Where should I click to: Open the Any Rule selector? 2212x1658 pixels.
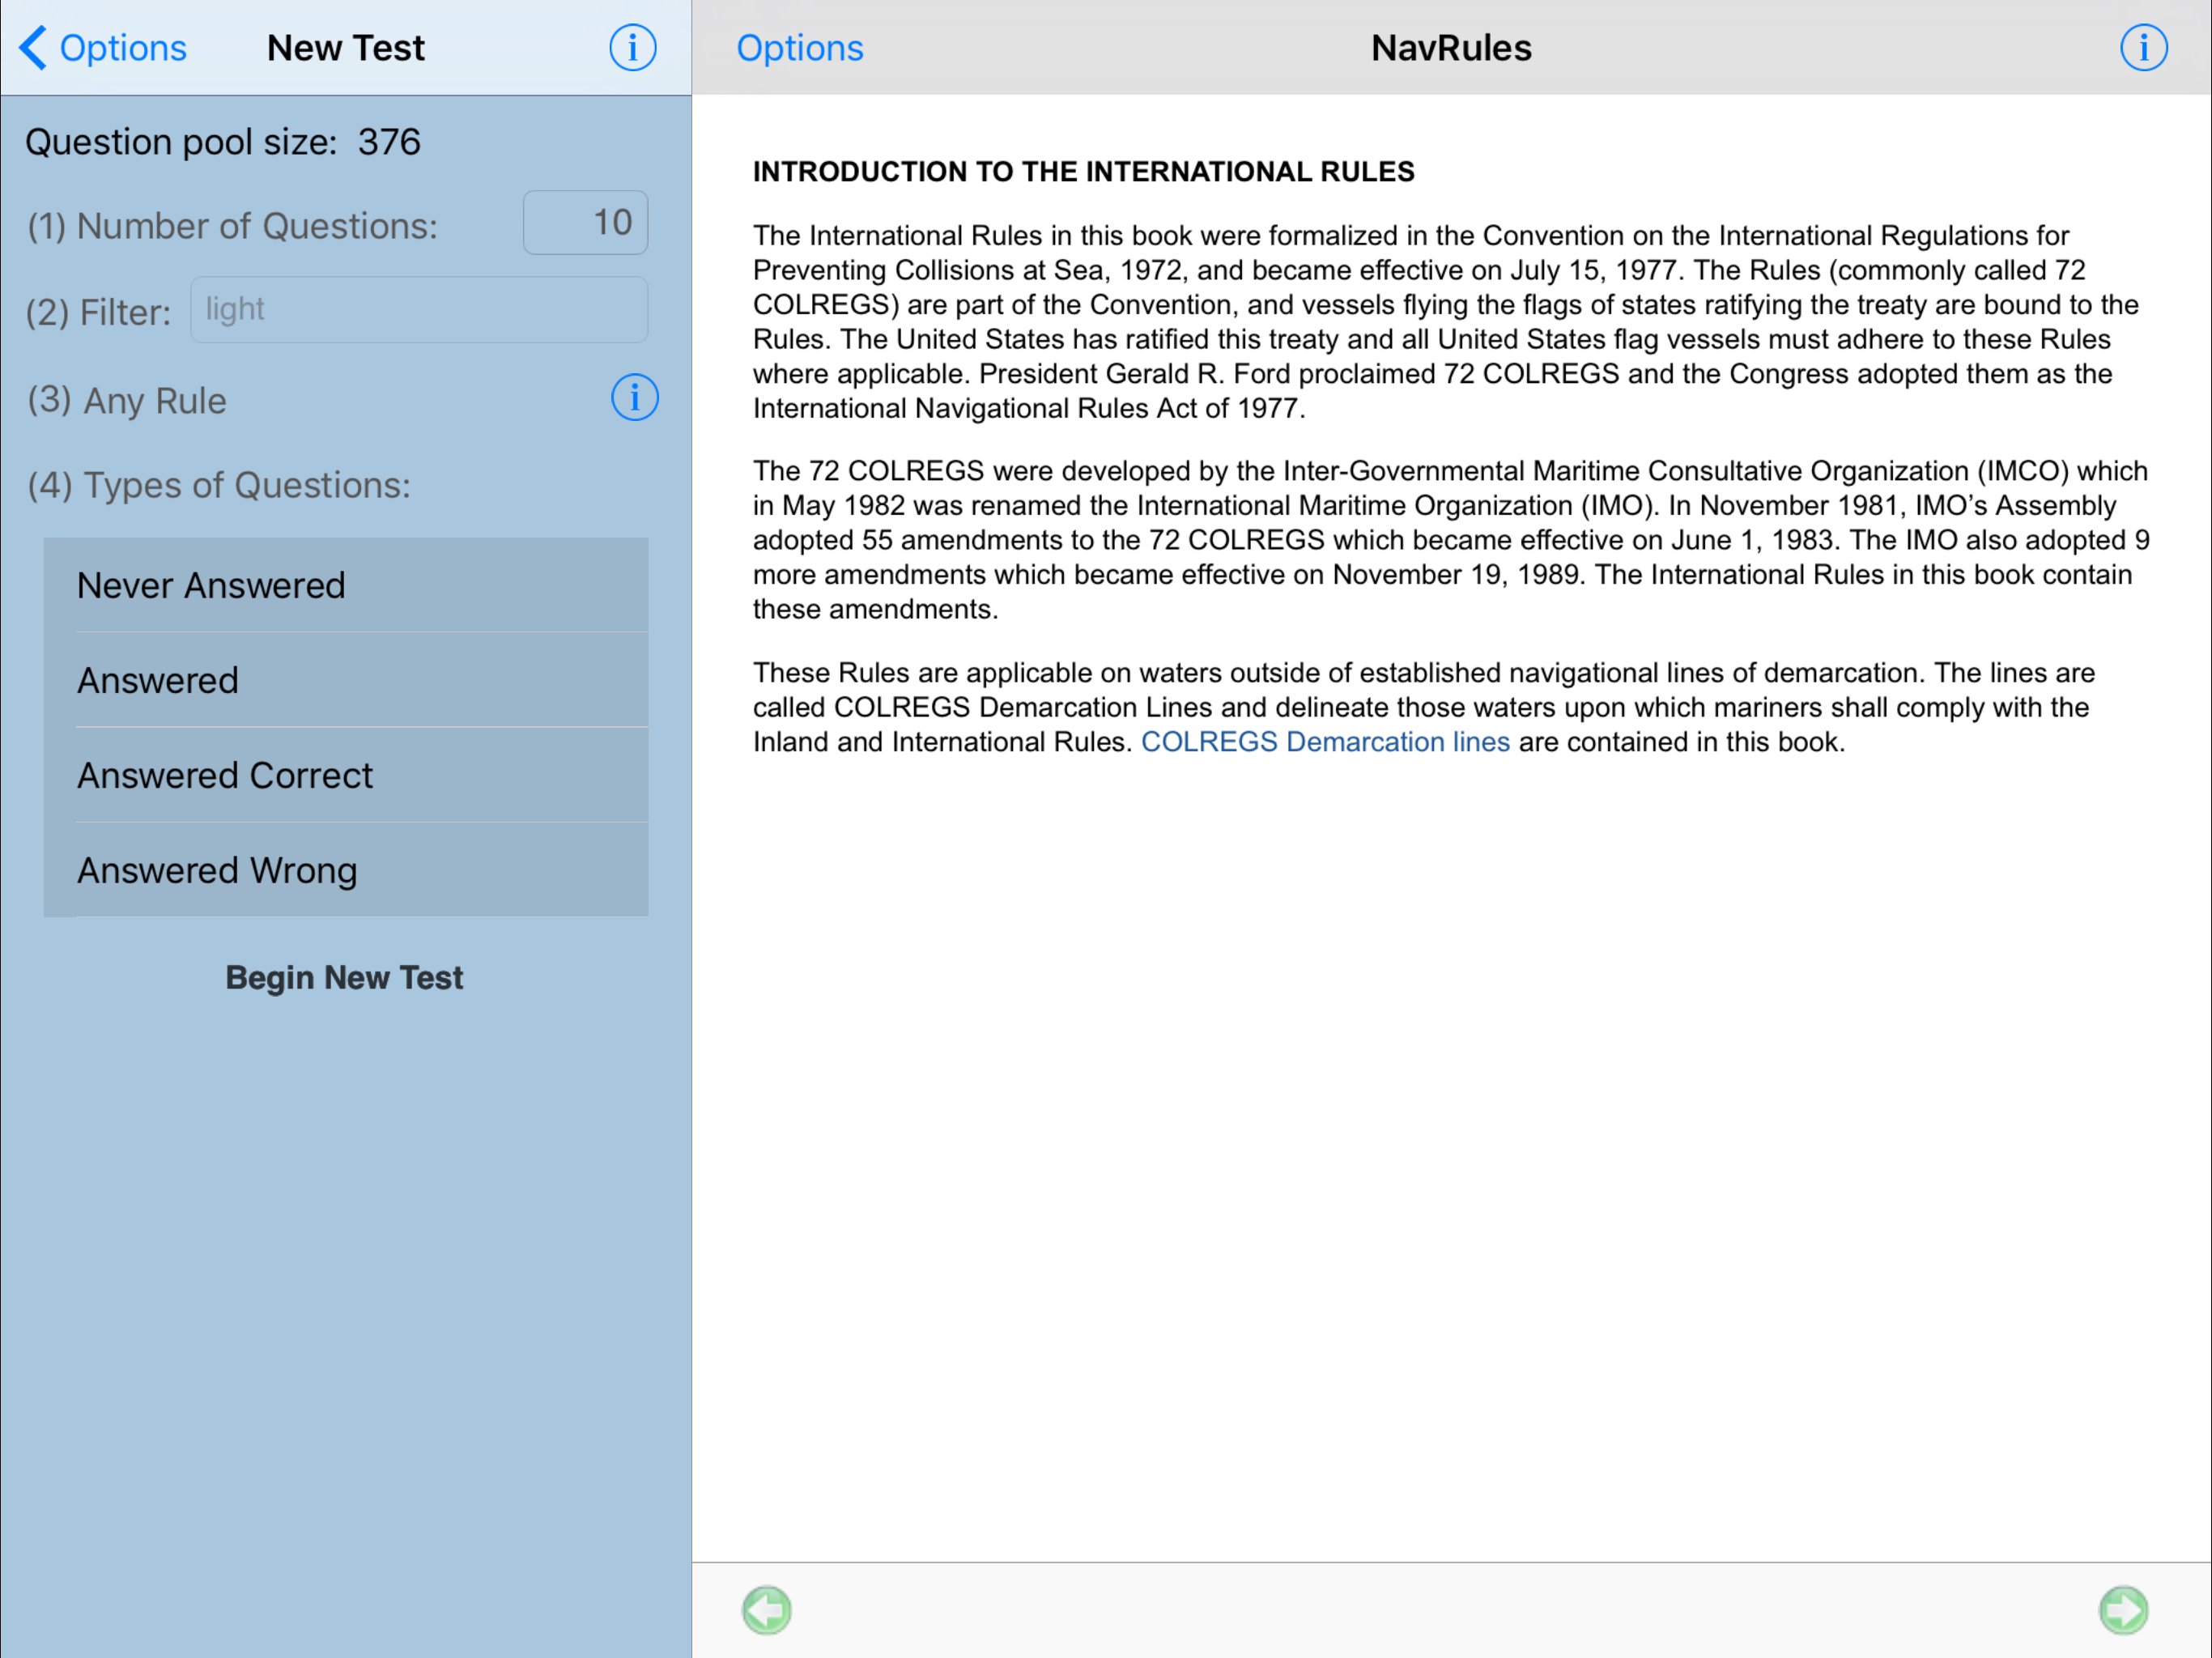[155, 400]
